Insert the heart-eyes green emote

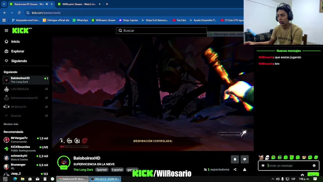coord(273,157)
